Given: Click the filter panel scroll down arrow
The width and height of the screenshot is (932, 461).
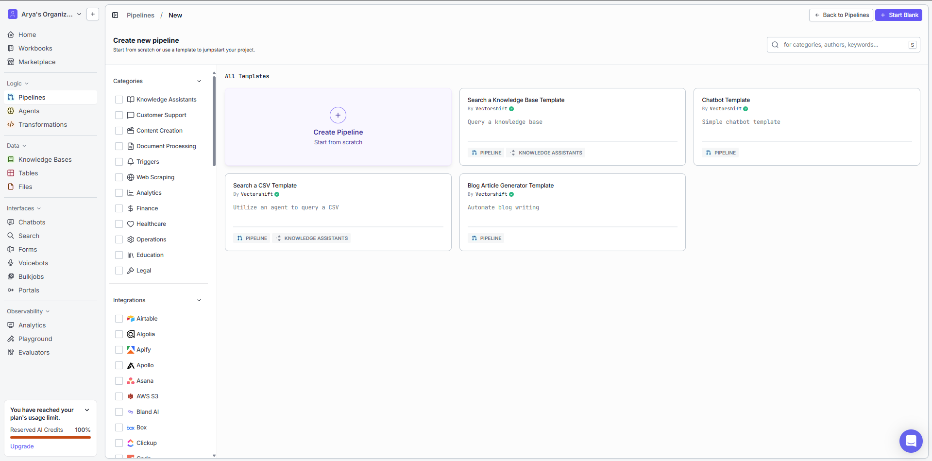Looking at the screenshot, I should tap(214, 456).
